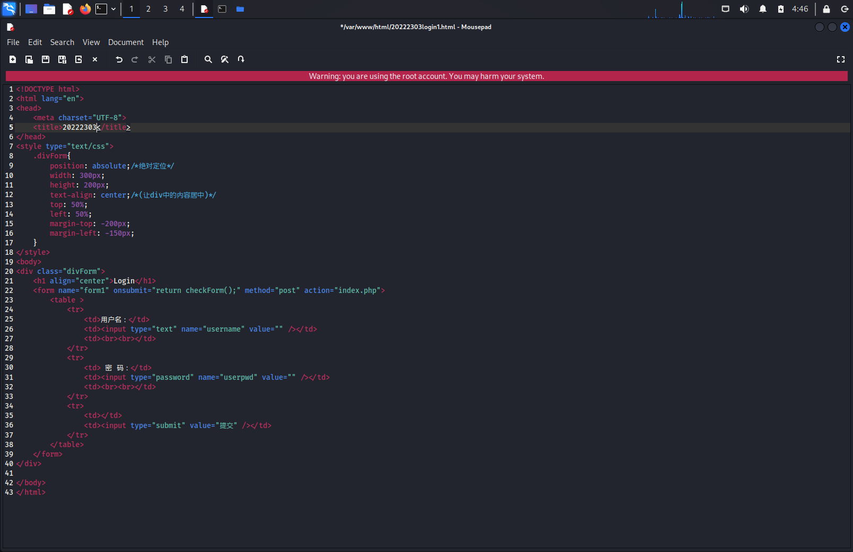Click the Go to line icon
The width and height of the screenshot is (853, 552).
(241, 59)
